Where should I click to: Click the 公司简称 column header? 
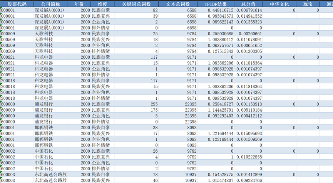(x=50, y=4)
